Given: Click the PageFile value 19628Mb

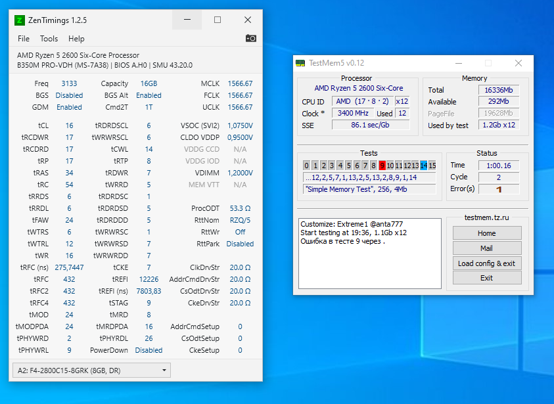Looking at the screenshot, I should (499, 114).
